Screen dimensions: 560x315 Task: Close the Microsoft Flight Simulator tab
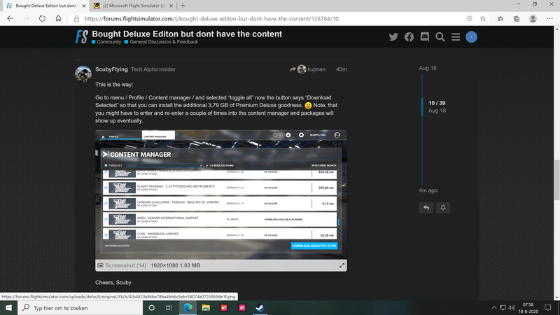click(x=171, y=6)
